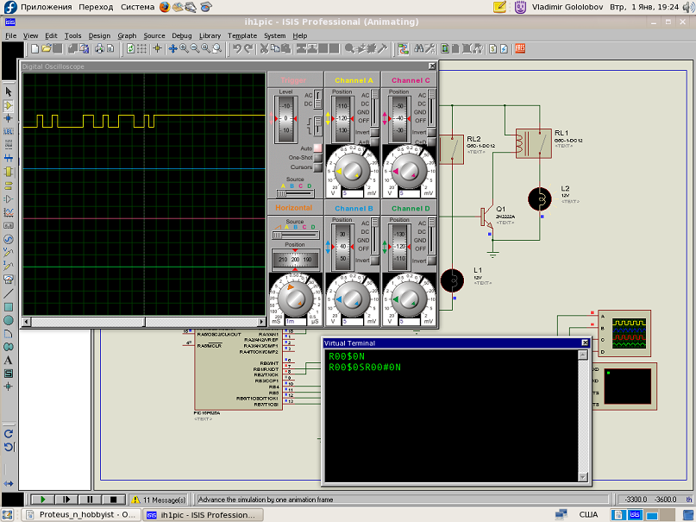Toggle Invert for Channel C
The width and height of the screenshot is (696, 522).
click(431, 132)
